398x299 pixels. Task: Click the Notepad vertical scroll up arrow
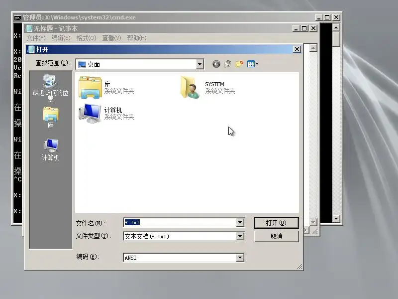pyautogui.click(x=313, y=48)
